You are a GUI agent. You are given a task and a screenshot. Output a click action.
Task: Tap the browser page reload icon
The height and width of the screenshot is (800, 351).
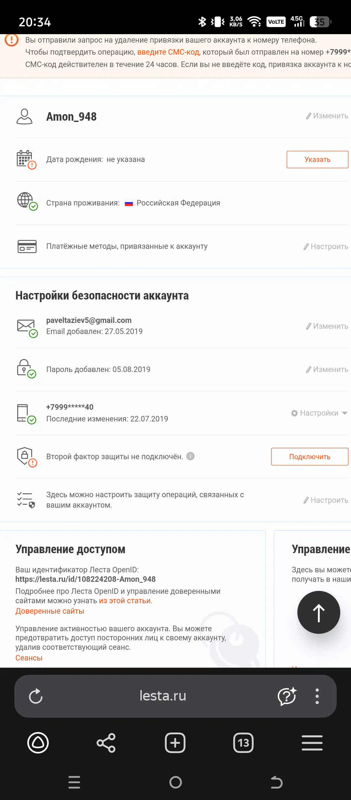pos(36,696)
